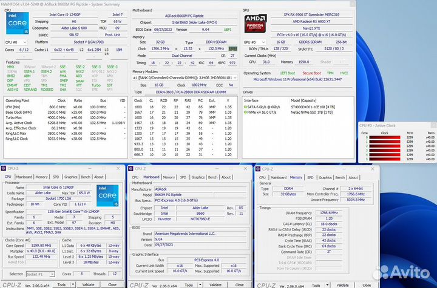Click the DRAM Frequency value 1766.6 MHz
Viewport: 437px width, 288px height.
pos(329,213)
